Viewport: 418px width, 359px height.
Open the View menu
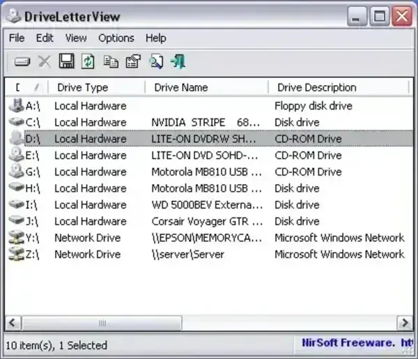click(76, 38)
